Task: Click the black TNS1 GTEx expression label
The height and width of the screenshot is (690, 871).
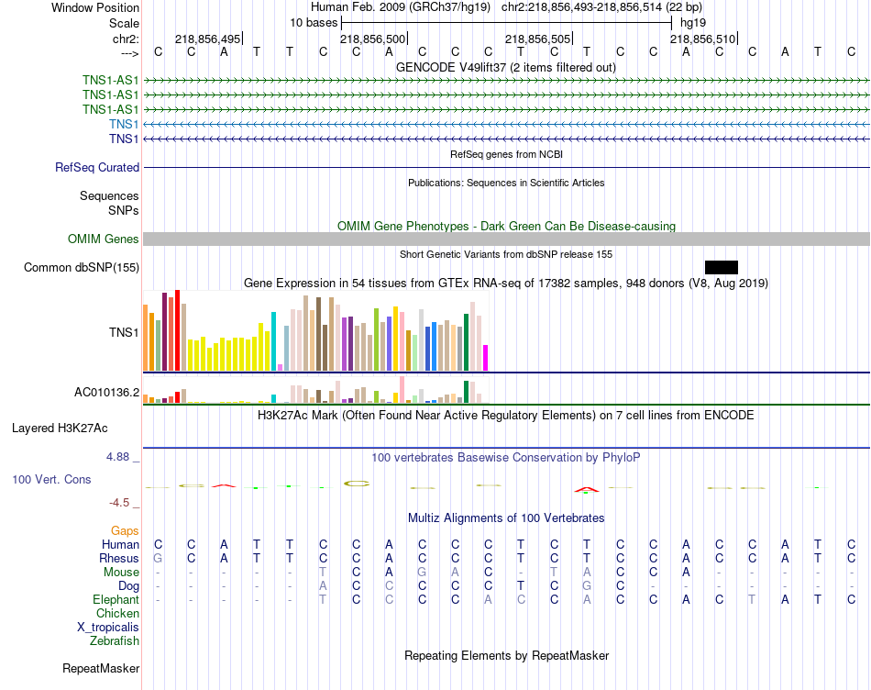Action: [x=124, y=332]
